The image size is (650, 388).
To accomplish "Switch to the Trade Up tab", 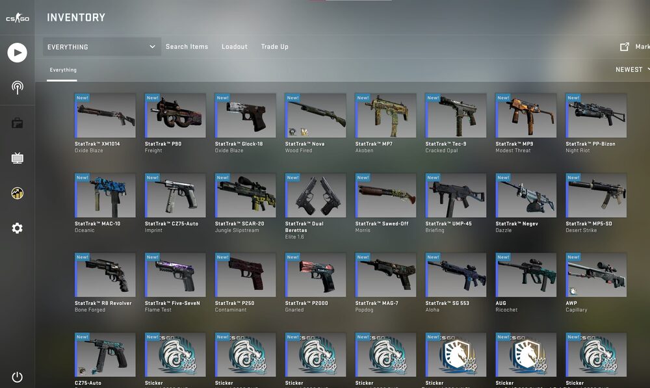I will 274,46.
